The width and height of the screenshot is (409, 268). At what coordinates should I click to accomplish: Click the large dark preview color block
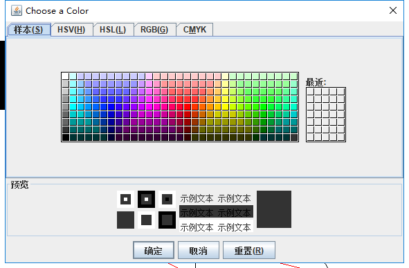point(274,209)
